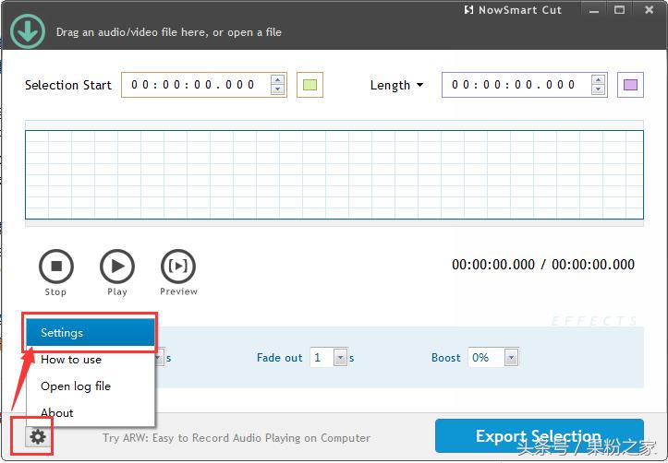The width and height of the screenshot is (668, 463).
Task: Click the gear settings icon
Action: point(38,436)
